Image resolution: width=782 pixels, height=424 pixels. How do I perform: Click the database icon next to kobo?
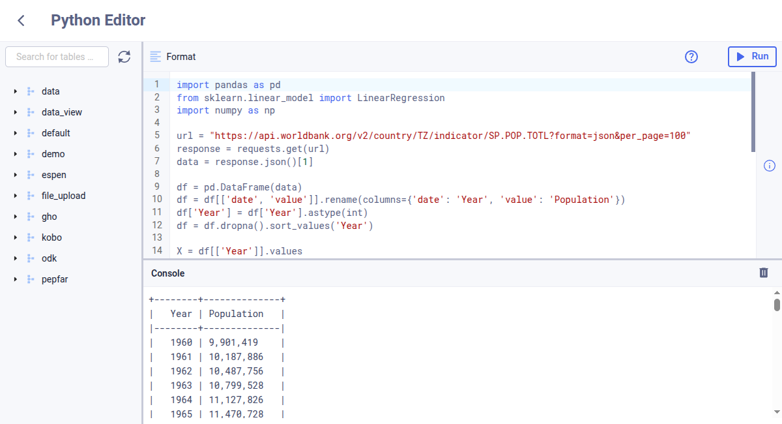coord(29,237)
